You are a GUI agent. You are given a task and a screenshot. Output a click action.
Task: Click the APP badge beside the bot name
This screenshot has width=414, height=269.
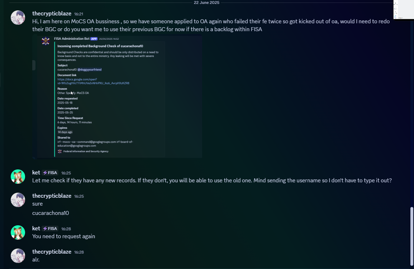[x=94, y=39]
